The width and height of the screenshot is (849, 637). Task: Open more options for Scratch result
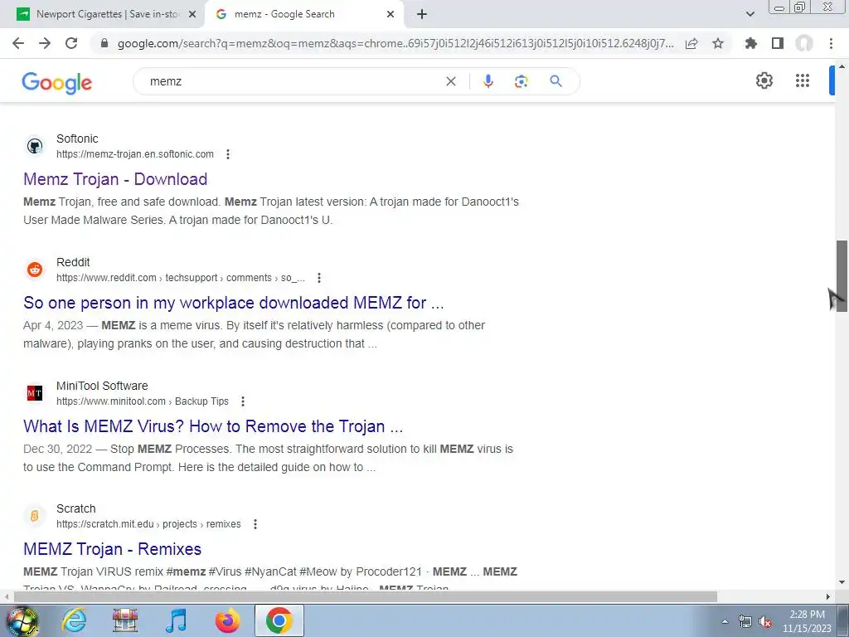(255, 524)
